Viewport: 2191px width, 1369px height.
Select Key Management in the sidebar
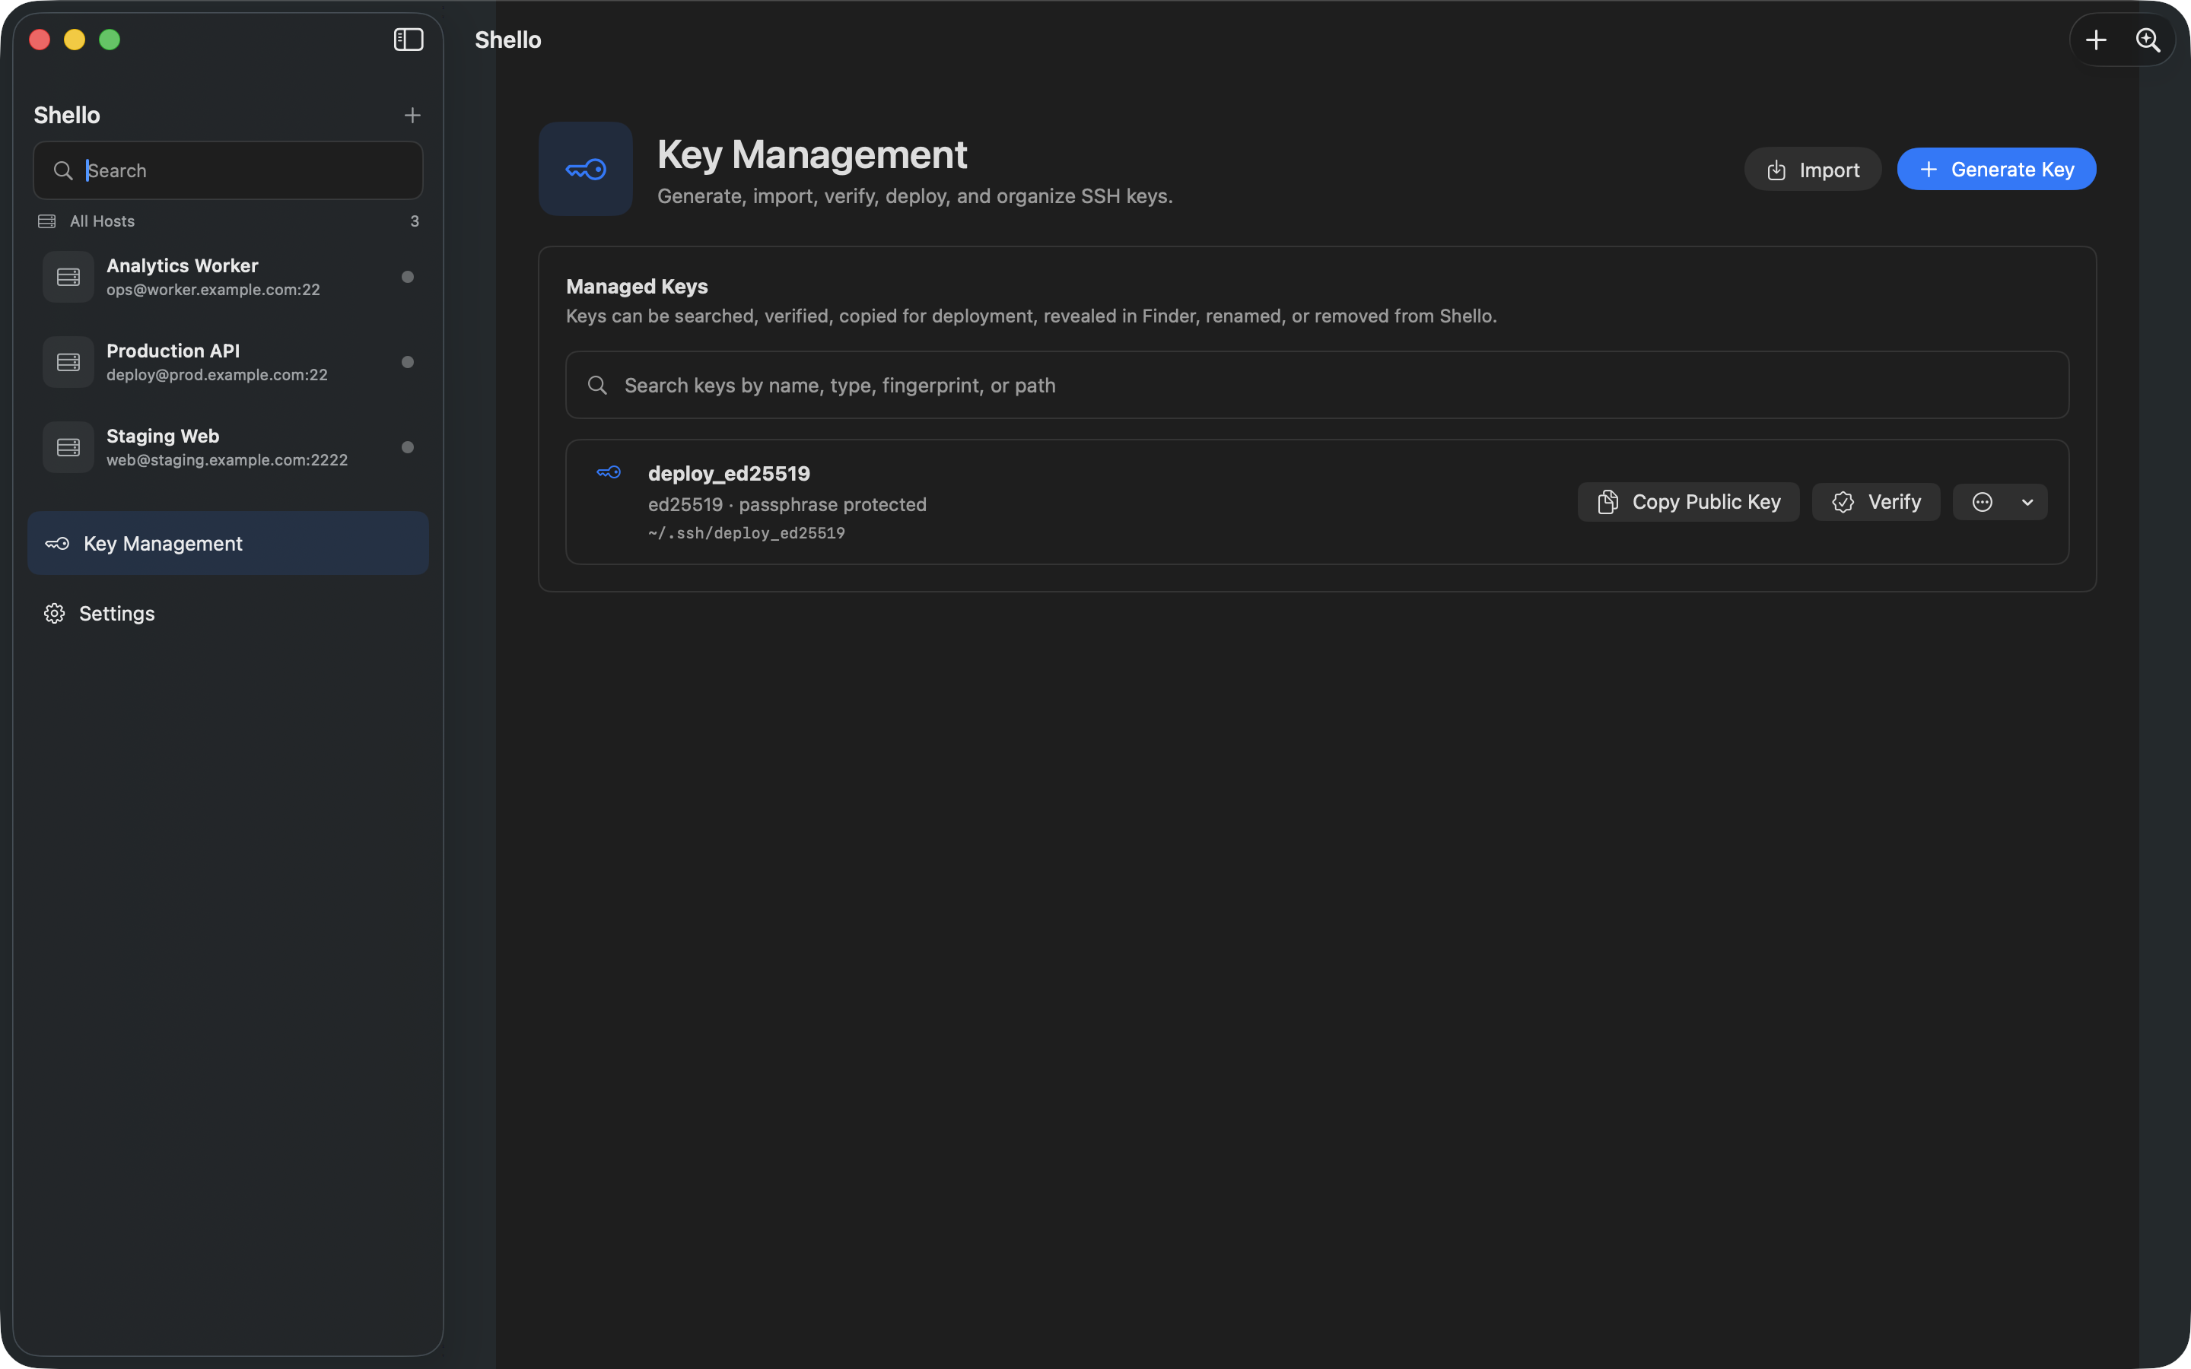(228, 543)
